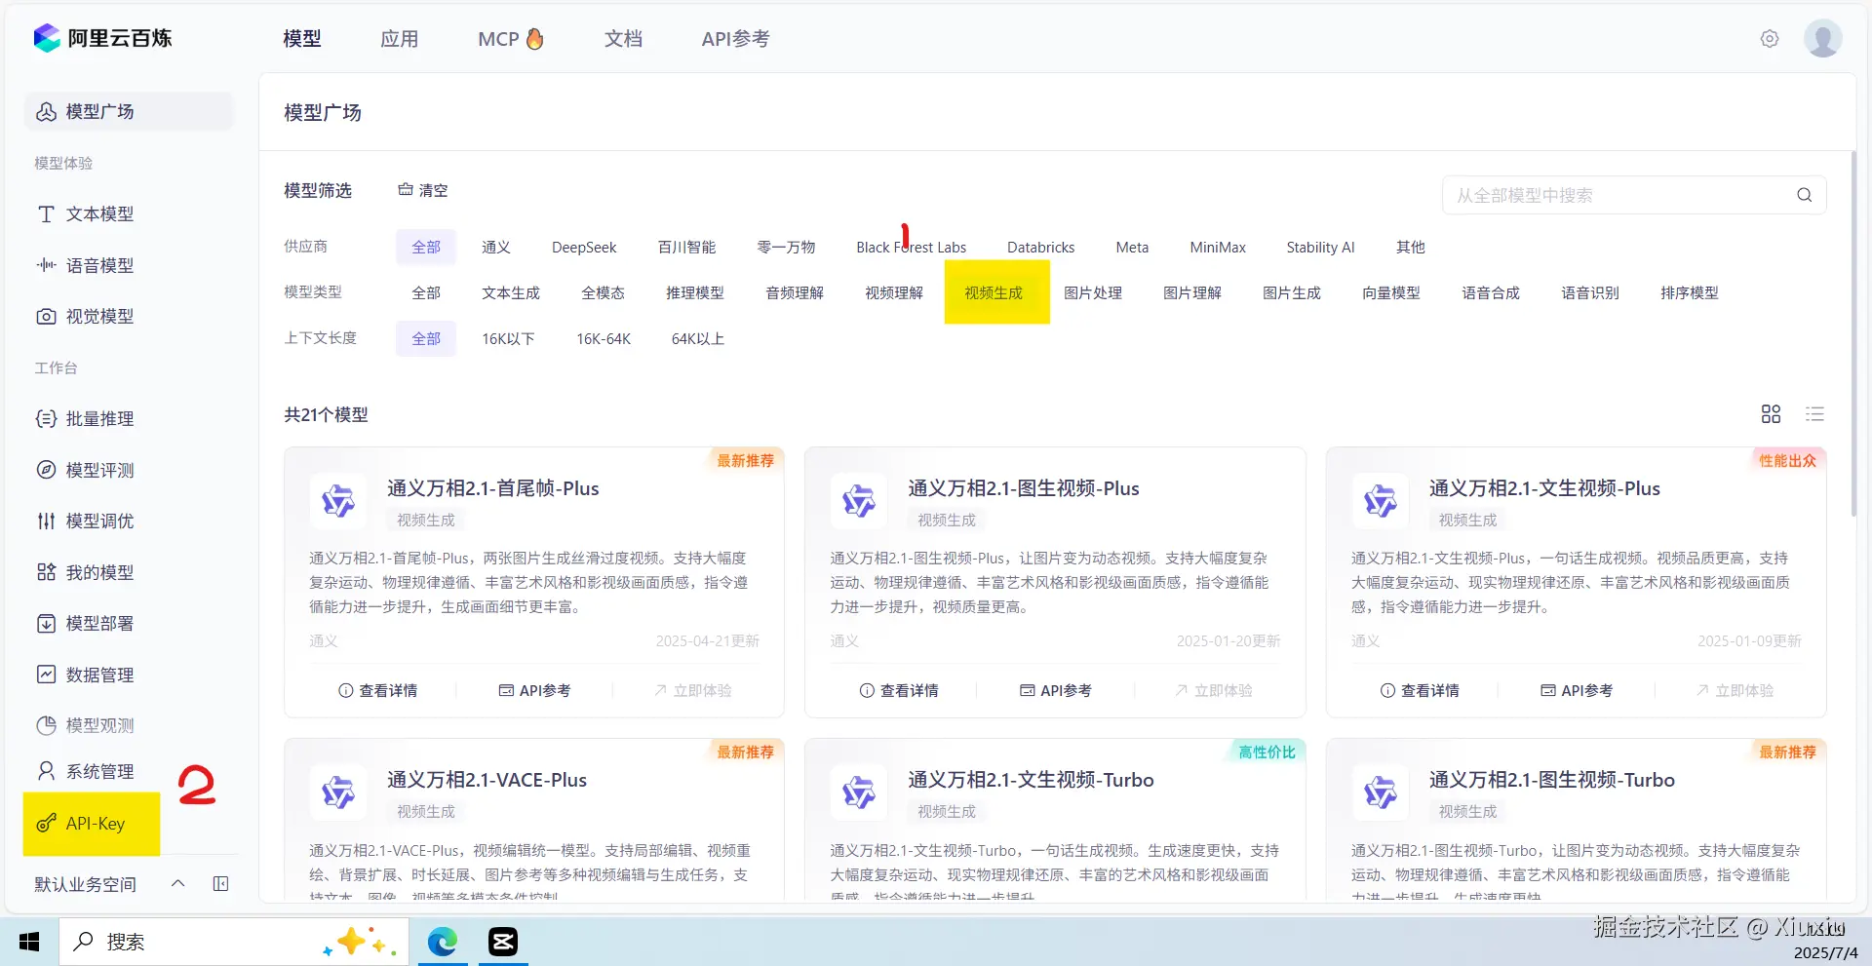The image size is (1872, 966).
Task: Click the 视觉模型 camera icon
Action: (46, 317)
